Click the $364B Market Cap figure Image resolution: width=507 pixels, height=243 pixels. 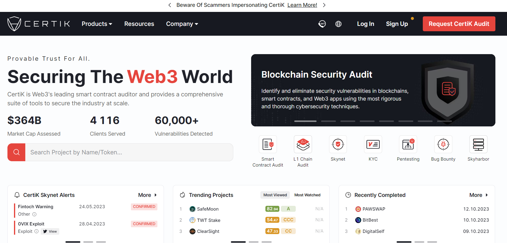(24, 120)
